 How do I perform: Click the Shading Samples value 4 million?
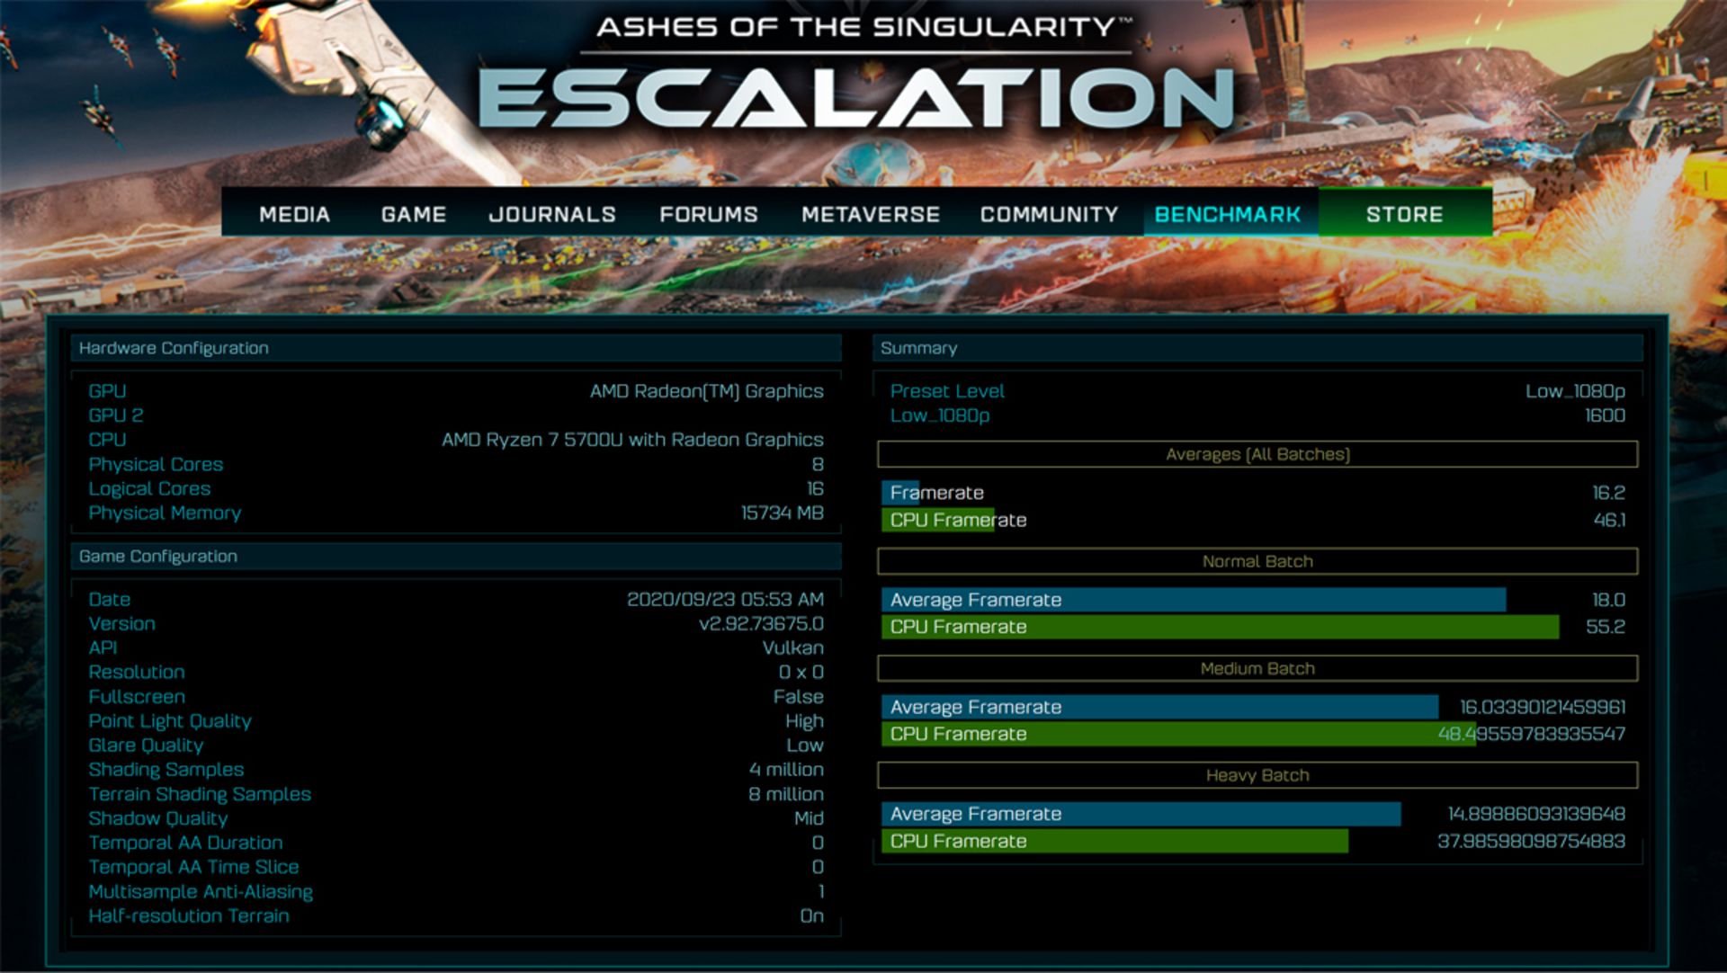(786, 770)
